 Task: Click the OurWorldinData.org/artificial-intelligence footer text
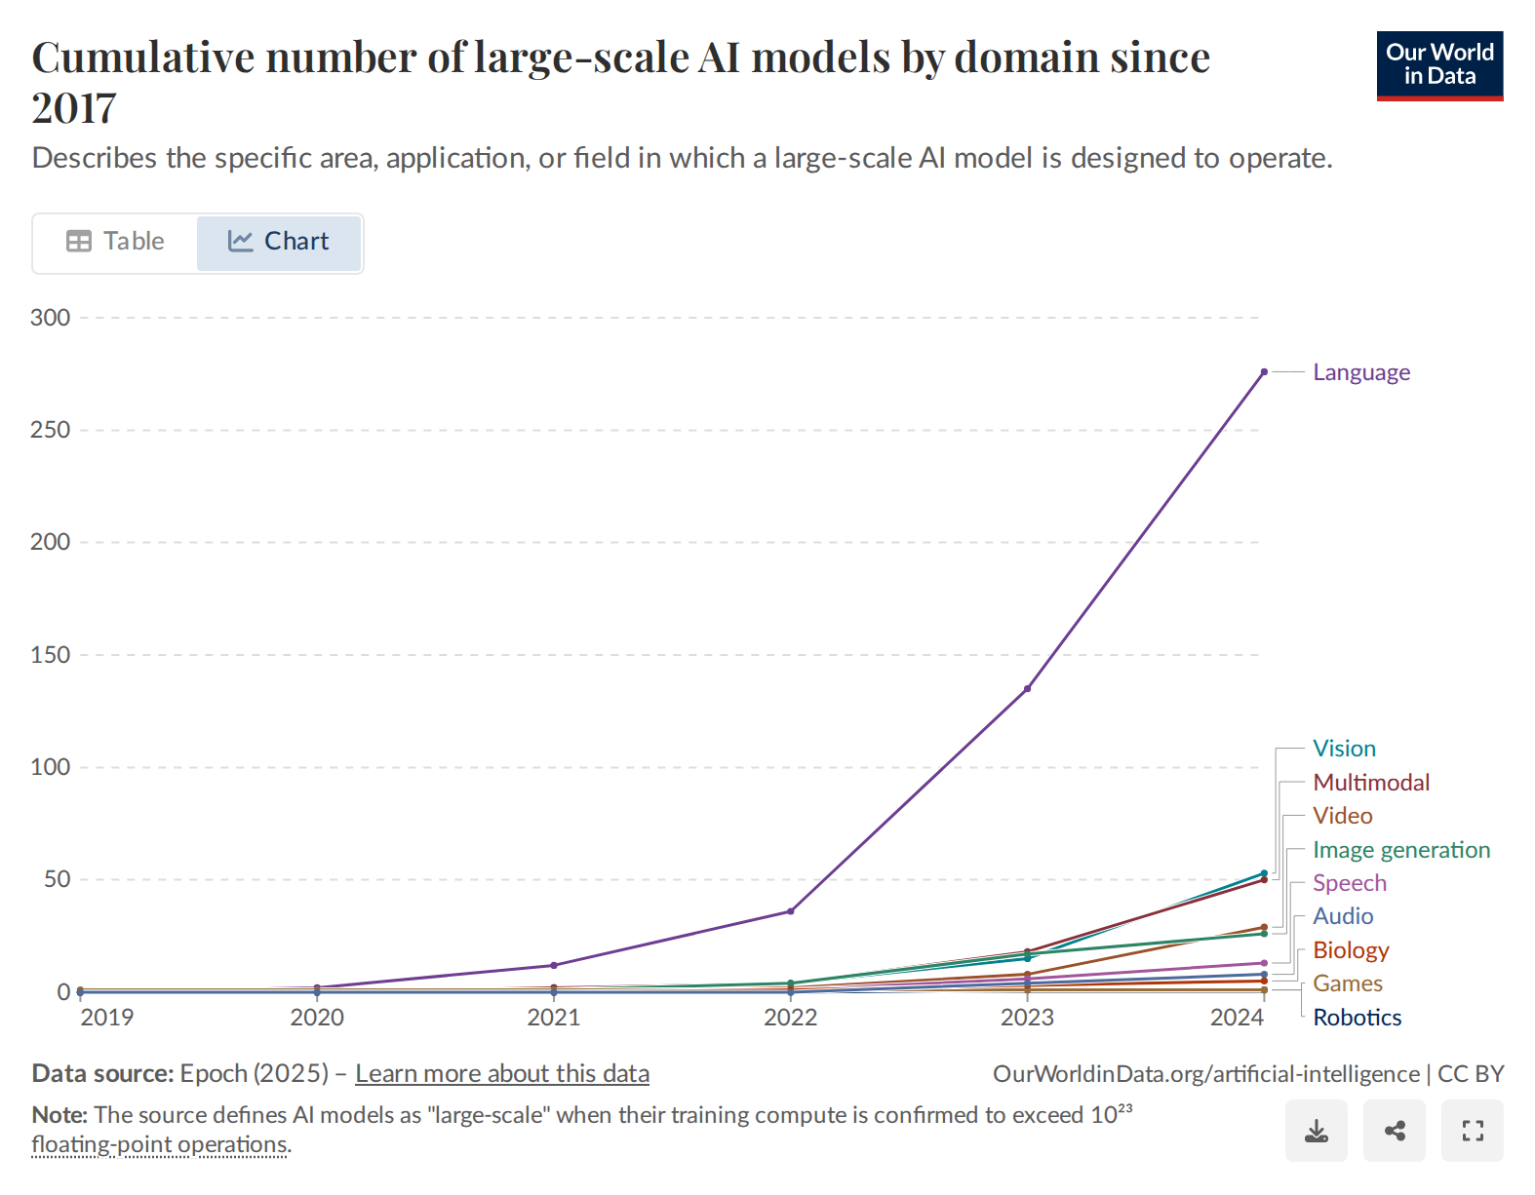tap(1206, 1074)
